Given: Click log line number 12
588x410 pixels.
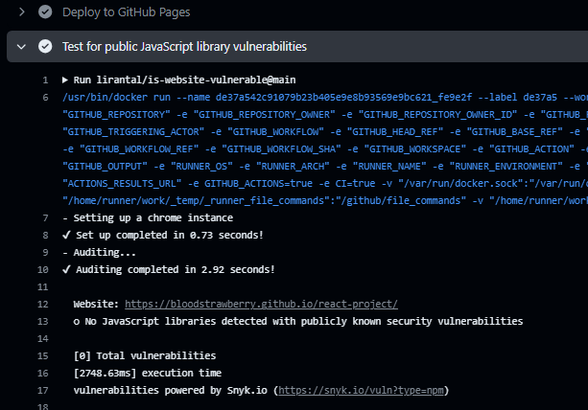Looking at the screenshot, I should (x=43, y=304).
